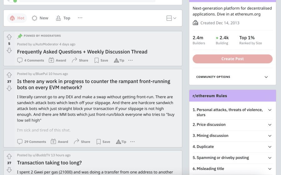Open the front-running bots on every EVM network post title

pos(94,84)
